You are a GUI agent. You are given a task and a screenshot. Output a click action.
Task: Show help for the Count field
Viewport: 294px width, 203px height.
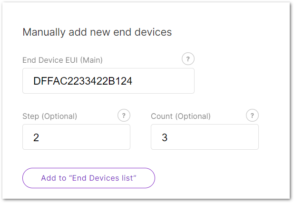click(x=252, y=115)
